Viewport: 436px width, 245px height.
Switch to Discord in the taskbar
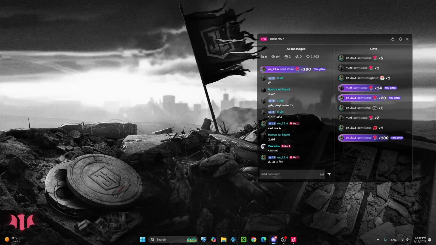coord(274,240)
